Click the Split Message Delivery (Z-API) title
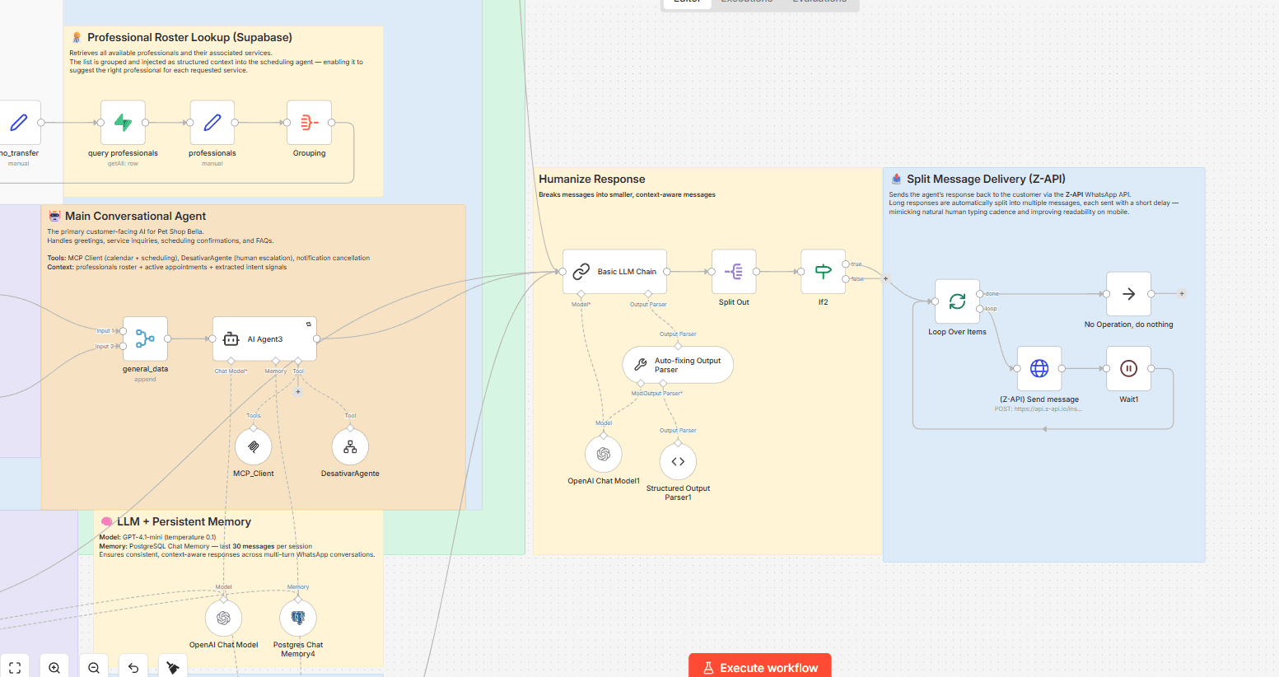This screenshot has height=677, width=1279. [986, 179]
